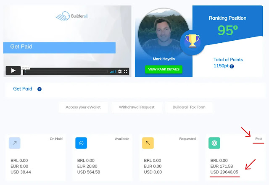Viewport: 269px width, 185px height.
Task: Click the On Hold arrow icon
Action: pos(15,143)
